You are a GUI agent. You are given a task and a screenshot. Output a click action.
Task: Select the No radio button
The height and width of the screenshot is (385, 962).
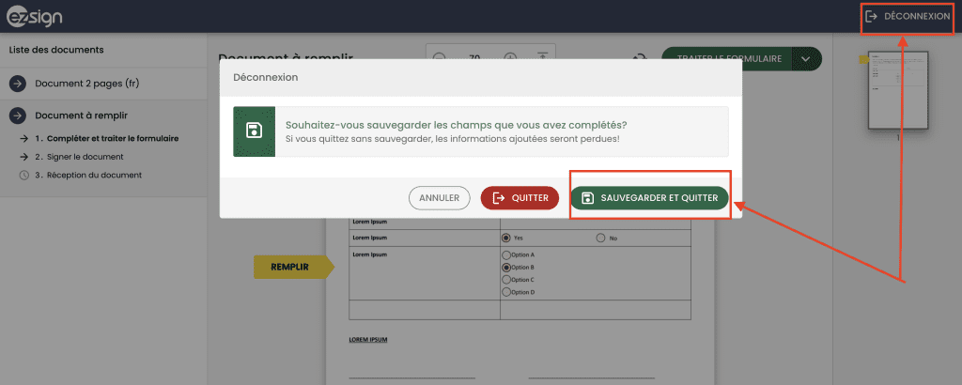click(x=601, y=238)
